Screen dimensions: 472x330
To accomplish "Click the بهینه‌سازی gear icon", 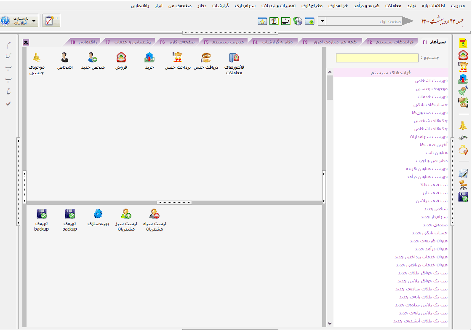I will [x=98, y=214].
